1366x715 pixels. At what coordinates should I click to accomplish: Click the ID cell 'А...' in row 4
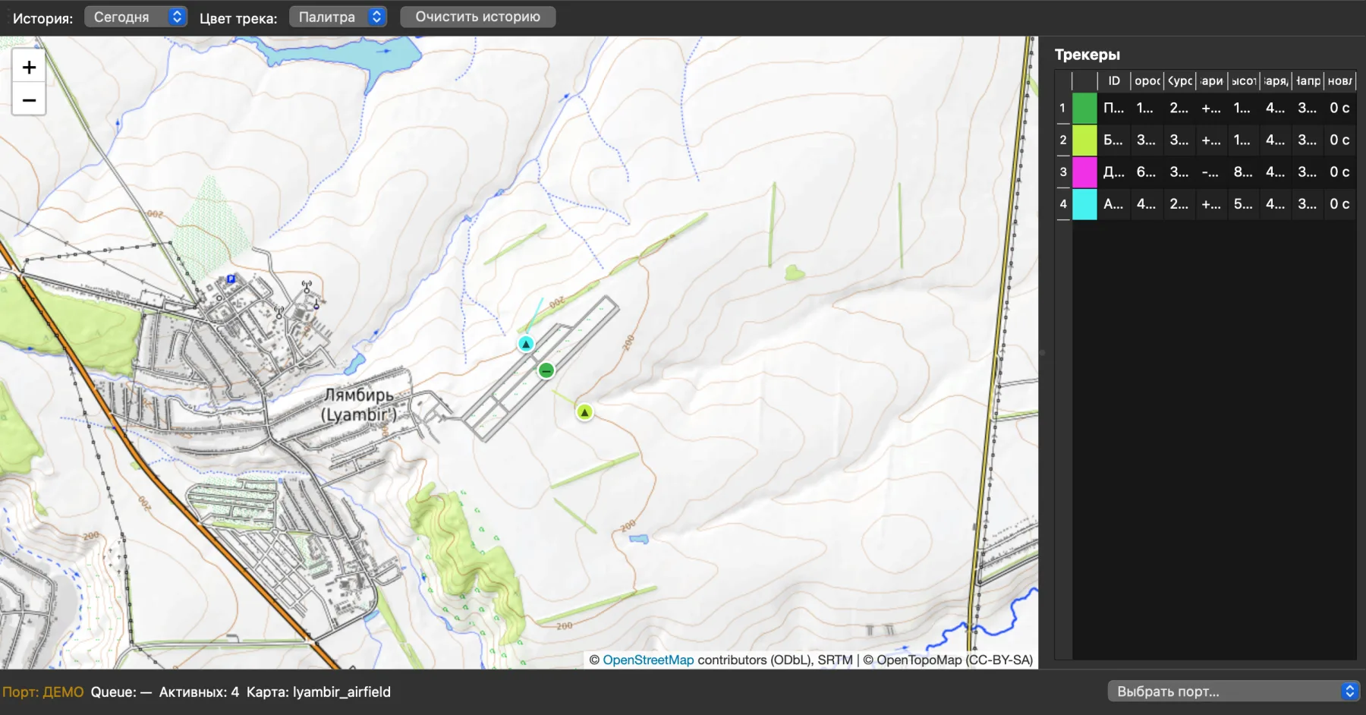point(1114,203)
